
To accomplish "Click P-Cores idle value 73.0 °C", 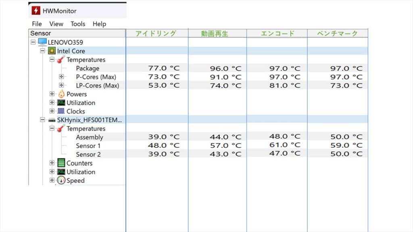I will pyautogui.click(x=164, y=77).
